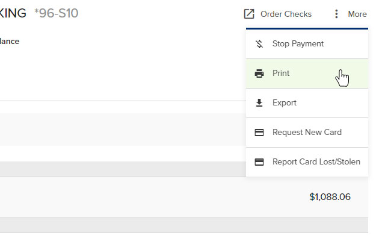Open the Order Checks link
Screen dimensions: 385x241
pyautogui.click(x=286, y=14)
